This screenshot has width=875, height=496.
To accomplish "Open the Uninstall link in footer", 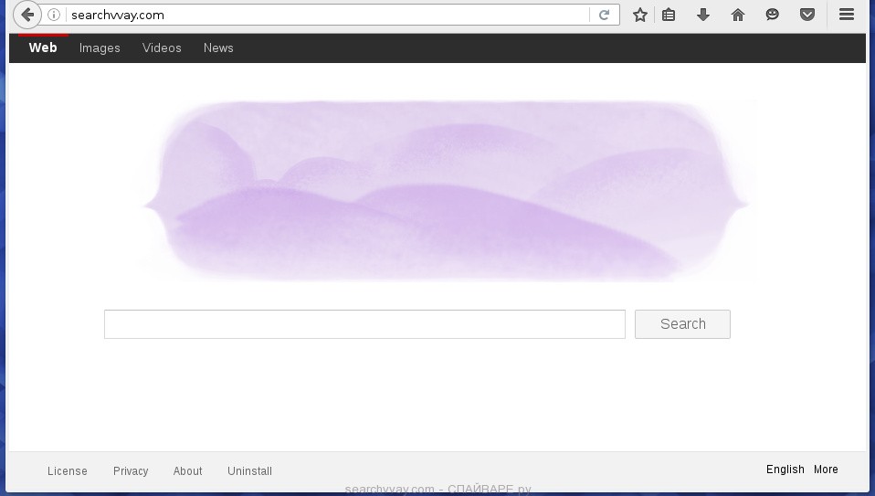I will 249,471.
